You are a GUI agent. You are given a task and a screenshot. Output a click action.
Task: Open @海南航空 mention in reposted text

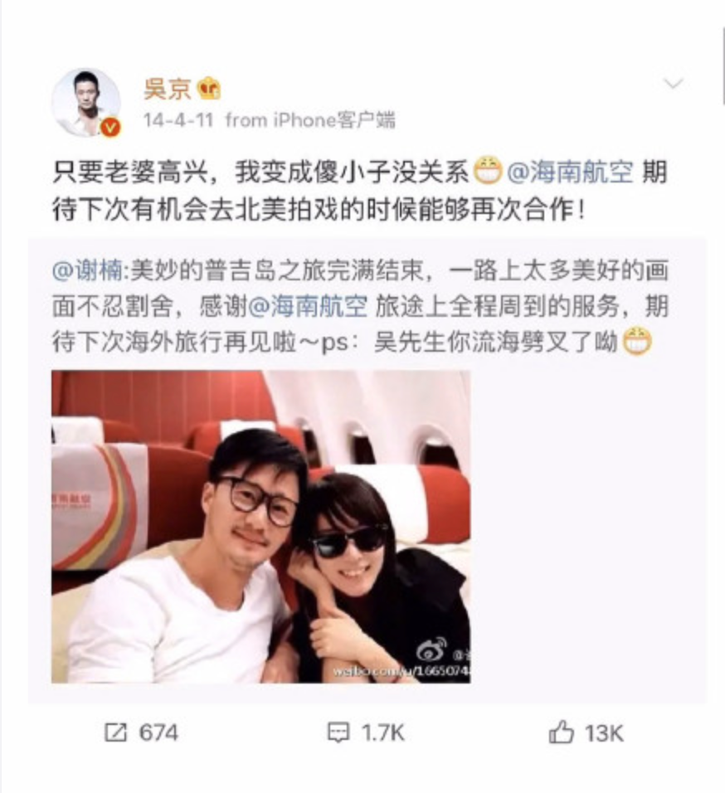click(x=308, y=306)
